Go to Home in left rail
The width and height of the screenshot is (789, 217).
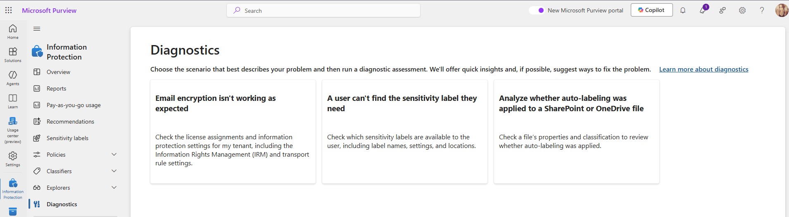click(x=13, y=31)
